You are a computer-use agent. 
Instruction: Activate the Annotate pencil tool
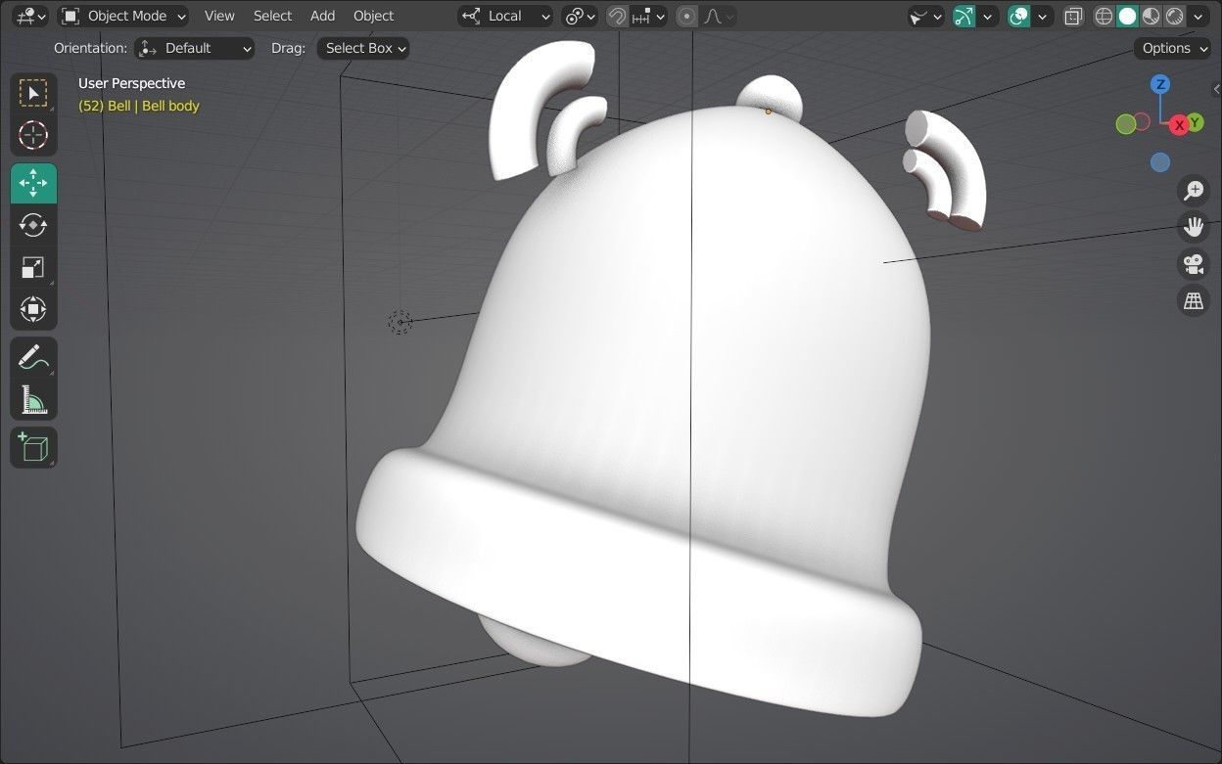[33, 357]
